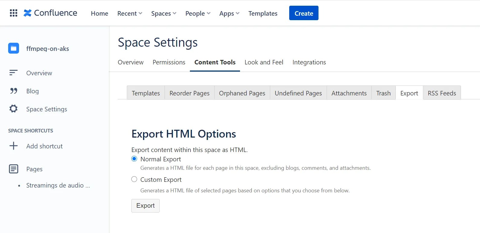
Task: Click the Overview lines icon in sidebar
Action: 14,73
